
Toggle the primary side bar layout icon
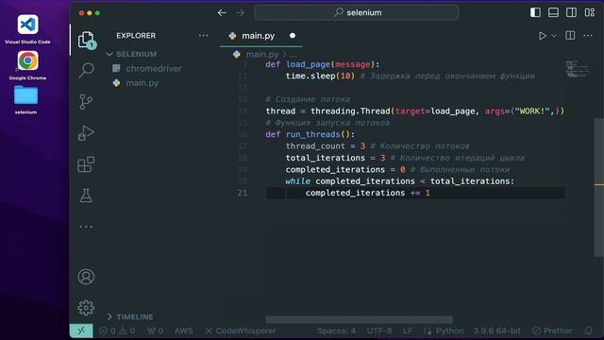(x=535, y=12)
